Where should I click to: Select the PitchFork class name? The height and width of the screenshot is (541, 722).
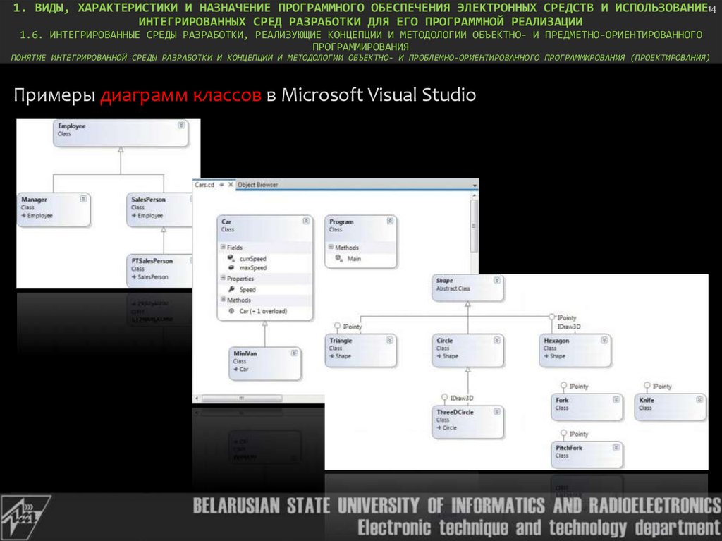click(x=569, y=447)
